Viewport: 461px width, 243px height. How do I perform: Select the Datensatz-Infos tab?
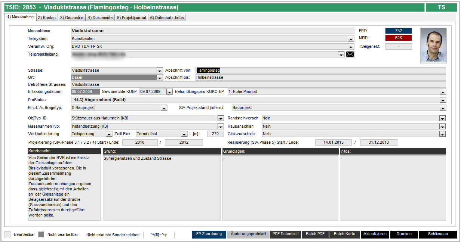(x=167, y=18)
